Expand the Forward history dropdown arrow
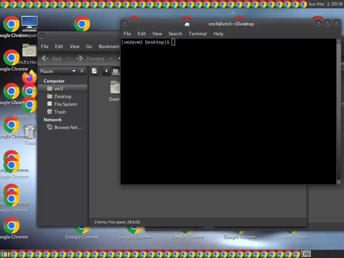Image resolution: width=344 pixels, height=258 pixels. click(x=111, y=58)
